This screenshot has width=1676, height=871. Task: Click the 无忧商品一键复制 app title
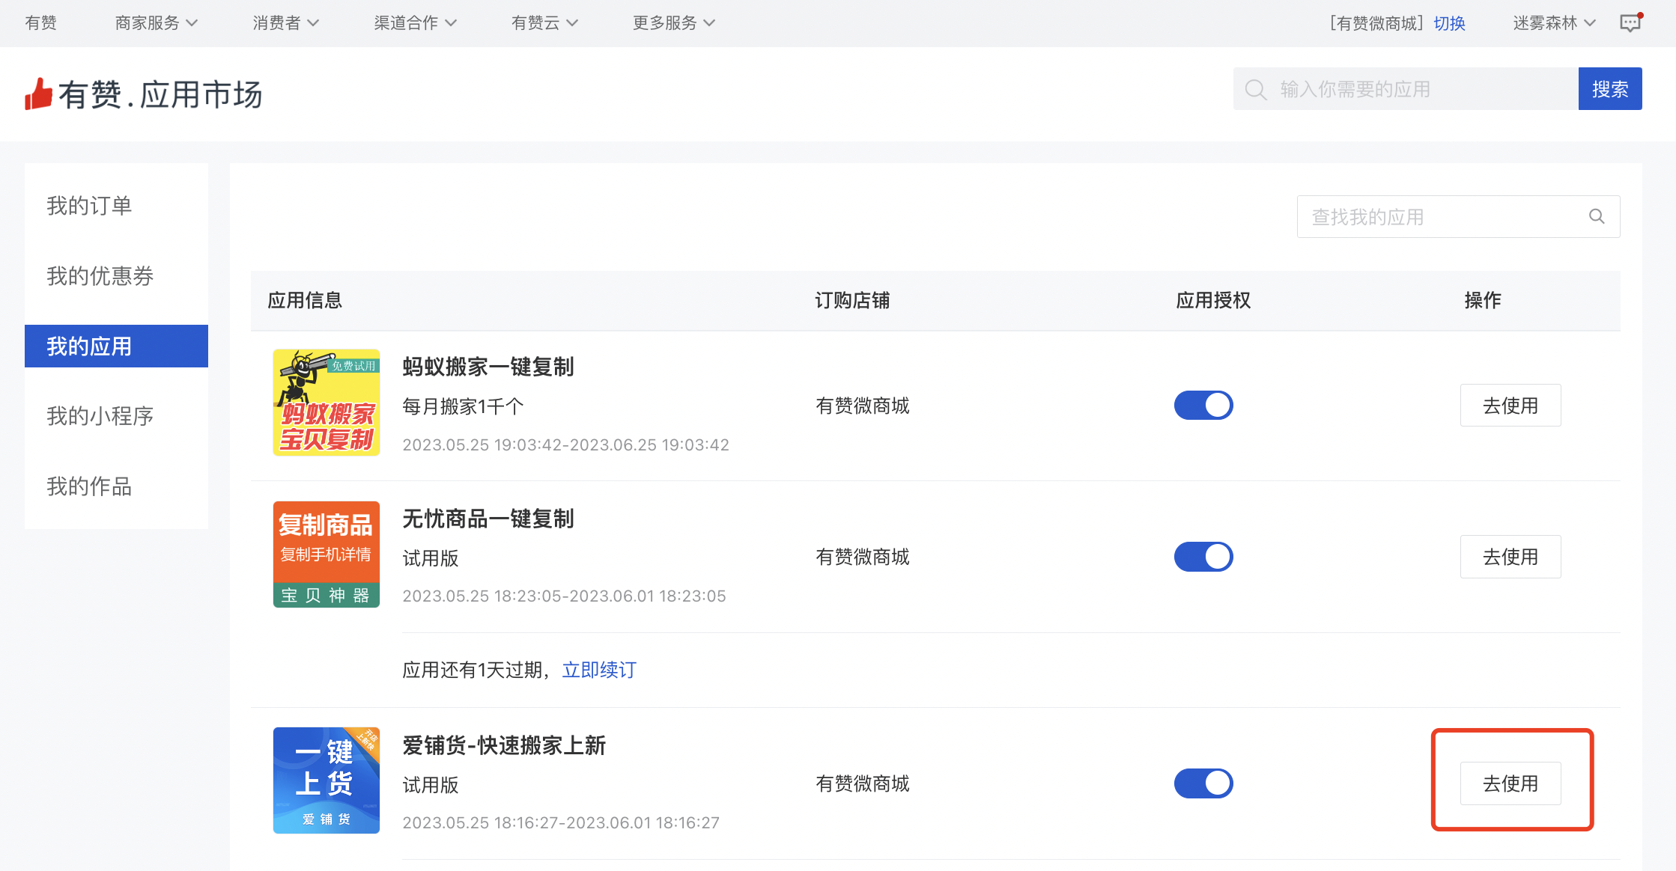click(488, 519)
